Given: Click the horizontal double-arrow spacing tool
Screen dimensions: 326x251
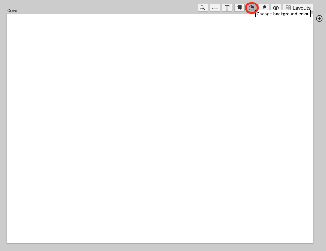Looking at the screenshot, I should [215, 8].
